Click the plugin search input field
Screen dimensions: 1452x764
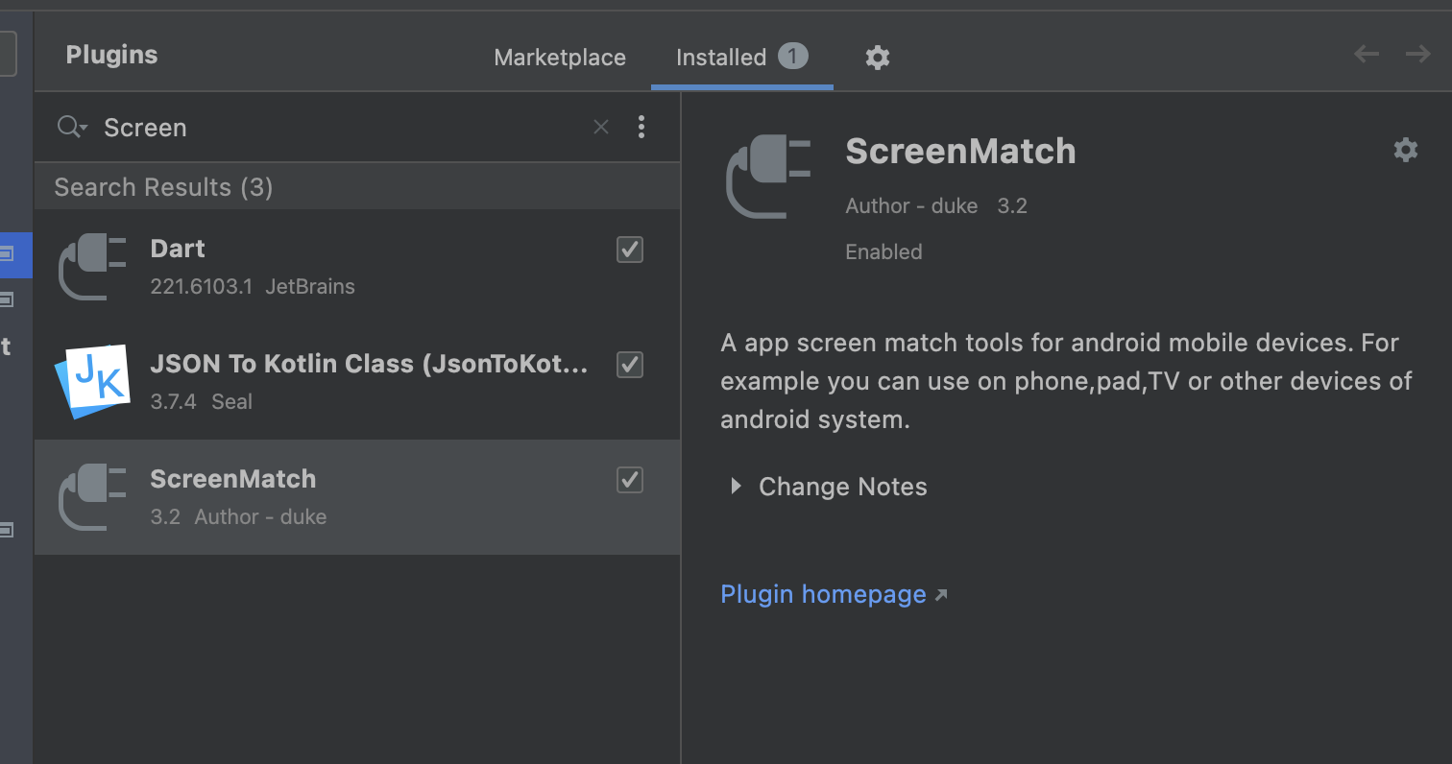pyautogui.click(x=336, y=128)
